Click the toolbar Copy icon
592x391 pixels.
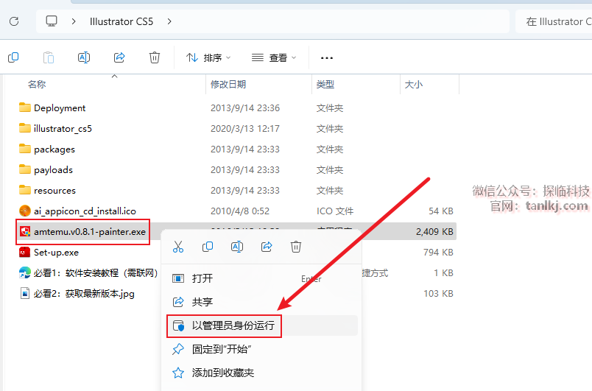(13, 57)
